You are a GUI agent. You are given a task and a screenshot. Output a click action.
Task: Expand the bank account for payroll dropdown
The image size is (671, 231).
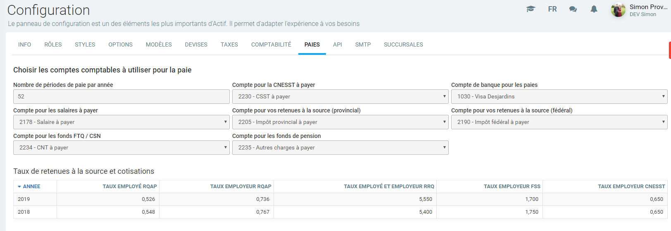tap(559, 96)
